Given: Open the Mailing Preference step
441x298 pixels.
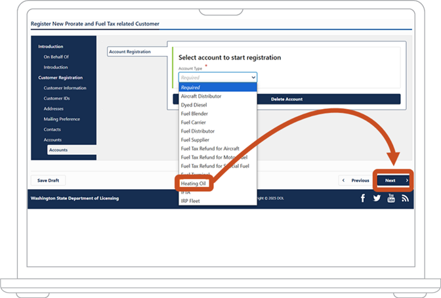Looking at the screenshot, I should tap(62, 119).
